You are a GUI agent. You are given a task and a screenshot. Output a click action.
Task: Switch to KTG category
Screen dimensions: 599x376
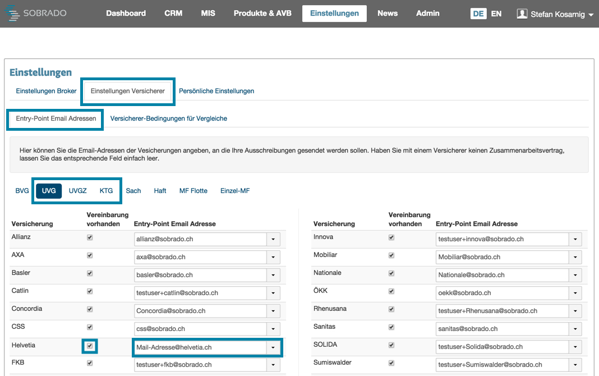106,191
